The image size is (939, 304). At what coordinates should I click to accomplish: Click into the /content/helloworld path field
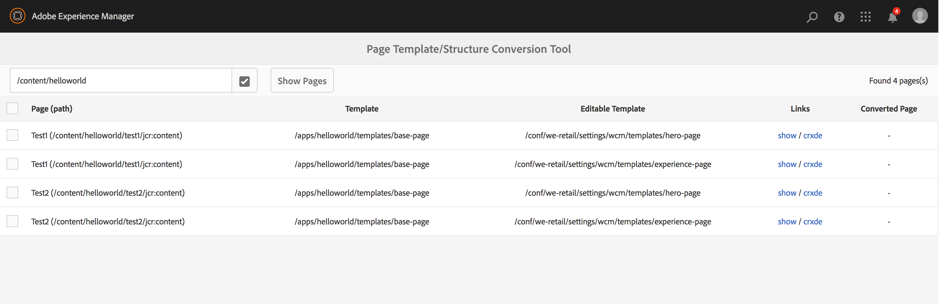point(121,81)
